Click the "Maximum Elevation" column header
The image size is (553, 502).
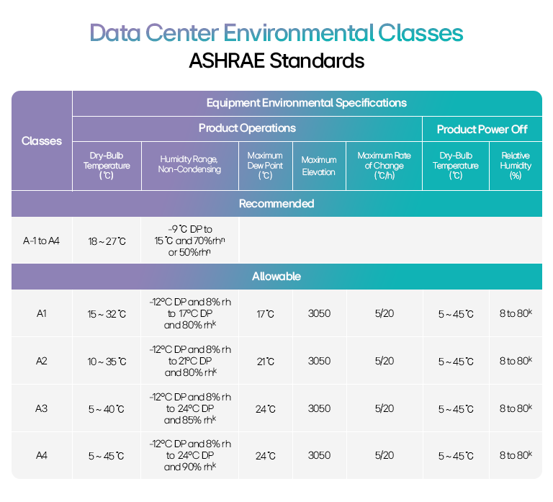[319, 166]
